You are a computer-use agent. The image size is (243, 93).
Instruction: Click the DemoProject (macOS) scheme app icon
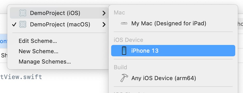[x=23, y=25]
